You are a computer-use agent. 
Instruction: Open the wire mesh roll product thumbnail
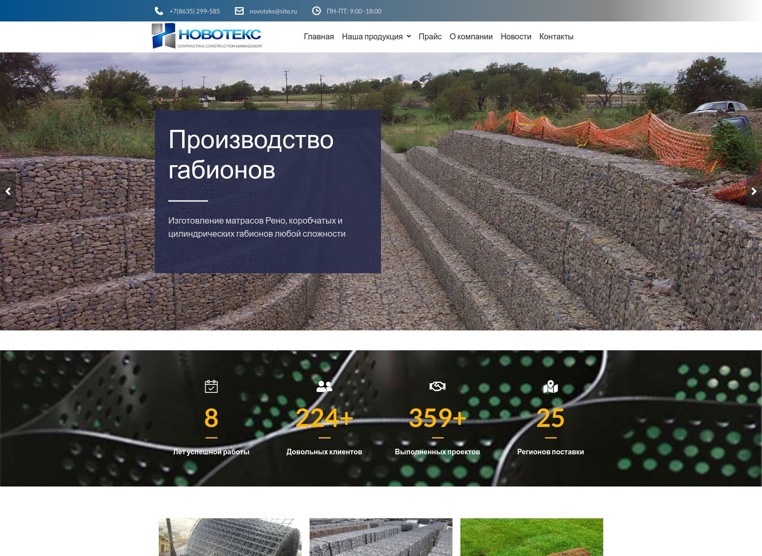click(x=230, y=537)
